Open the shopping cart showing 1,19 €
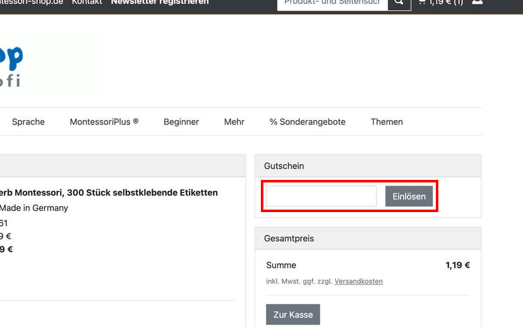 [441, 3]
